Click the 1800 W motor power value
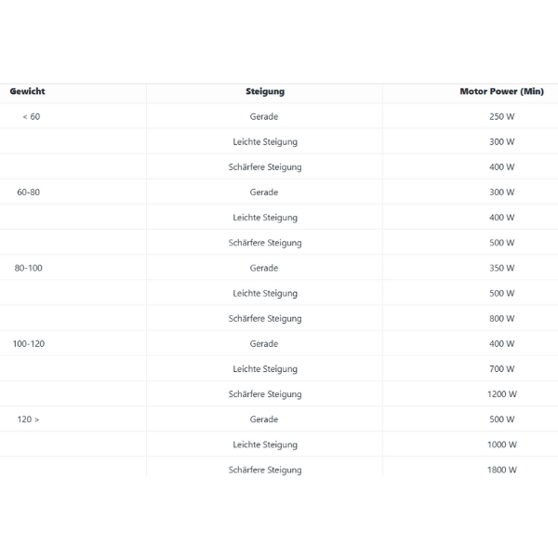The height and width of the screenshot is (558, 558). coord(502,470)
